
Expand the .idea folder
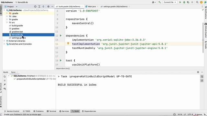pos(7,16)
